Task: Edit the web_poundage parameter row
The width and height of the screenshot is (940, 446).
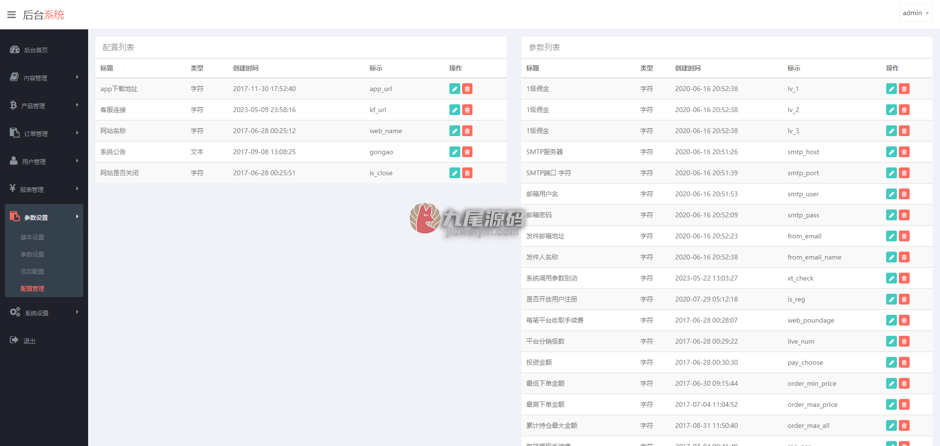Action: point(892,320)
